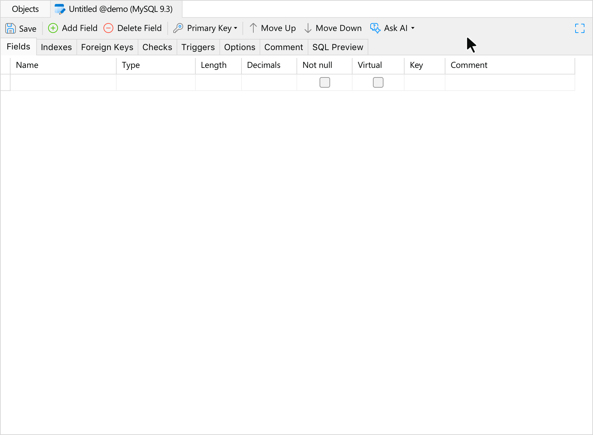The height and width of the screenshot is (435, 593).
Task: Click the Move Down arrow icon
Action: click(x=308, y=28)
